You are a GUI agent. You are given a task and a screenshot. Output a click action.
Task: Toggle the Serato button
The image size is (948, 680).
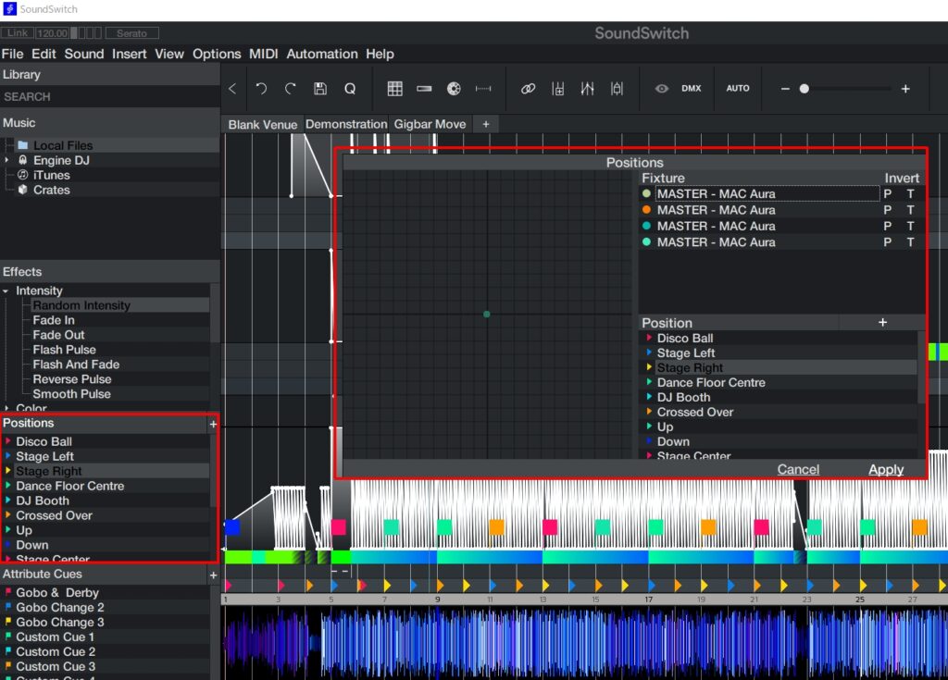(x=131, y=33)
